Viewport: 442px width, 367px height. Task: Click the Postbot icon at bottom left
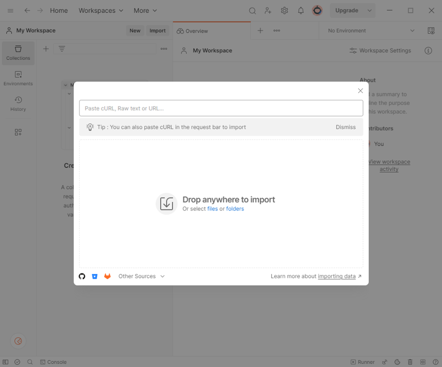tap(18, 341)
